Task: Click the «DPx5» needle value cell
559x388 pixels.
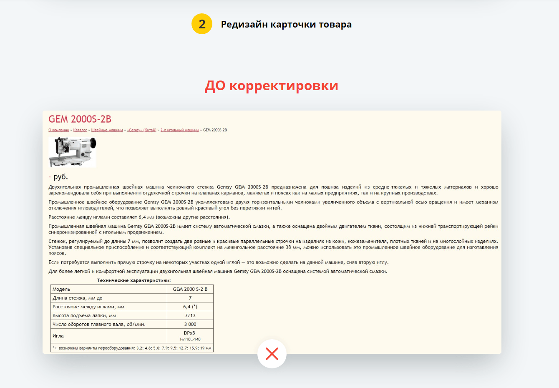Action: pyautogui.click(x=190, y=336)
